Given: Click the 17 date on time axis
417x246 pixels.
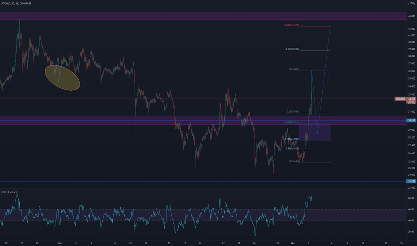Looking at the screenshot, I should (185, 243).
